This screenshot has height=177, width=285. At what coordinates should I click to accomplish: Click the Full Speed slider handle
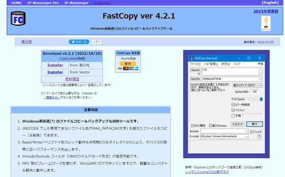point(261,99)
